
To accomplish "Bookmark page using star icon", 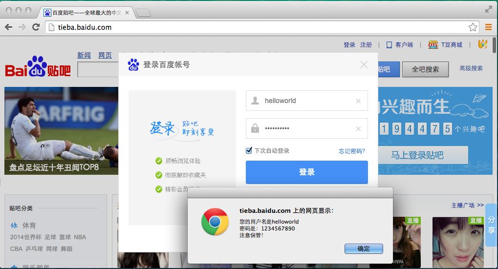I will [x=473, y=27].
